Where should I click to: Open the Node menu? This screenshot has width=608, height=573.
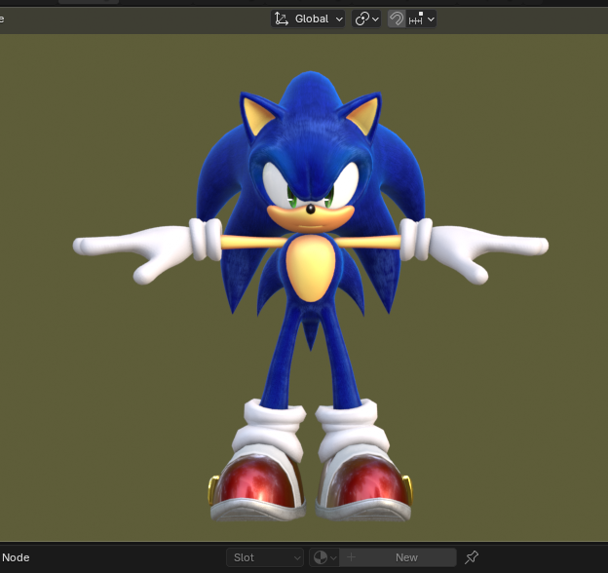16,557
